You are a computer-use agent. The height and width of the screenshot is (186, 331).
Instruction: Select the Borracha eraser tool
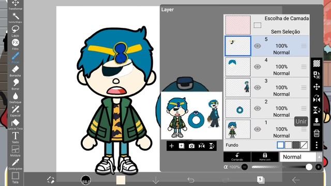[16, 71]
